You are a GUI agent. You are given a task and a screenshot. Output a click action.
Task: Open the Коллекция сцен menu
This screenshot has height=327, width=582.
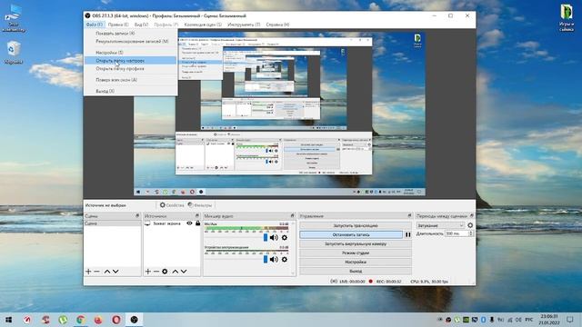point(203,25)
